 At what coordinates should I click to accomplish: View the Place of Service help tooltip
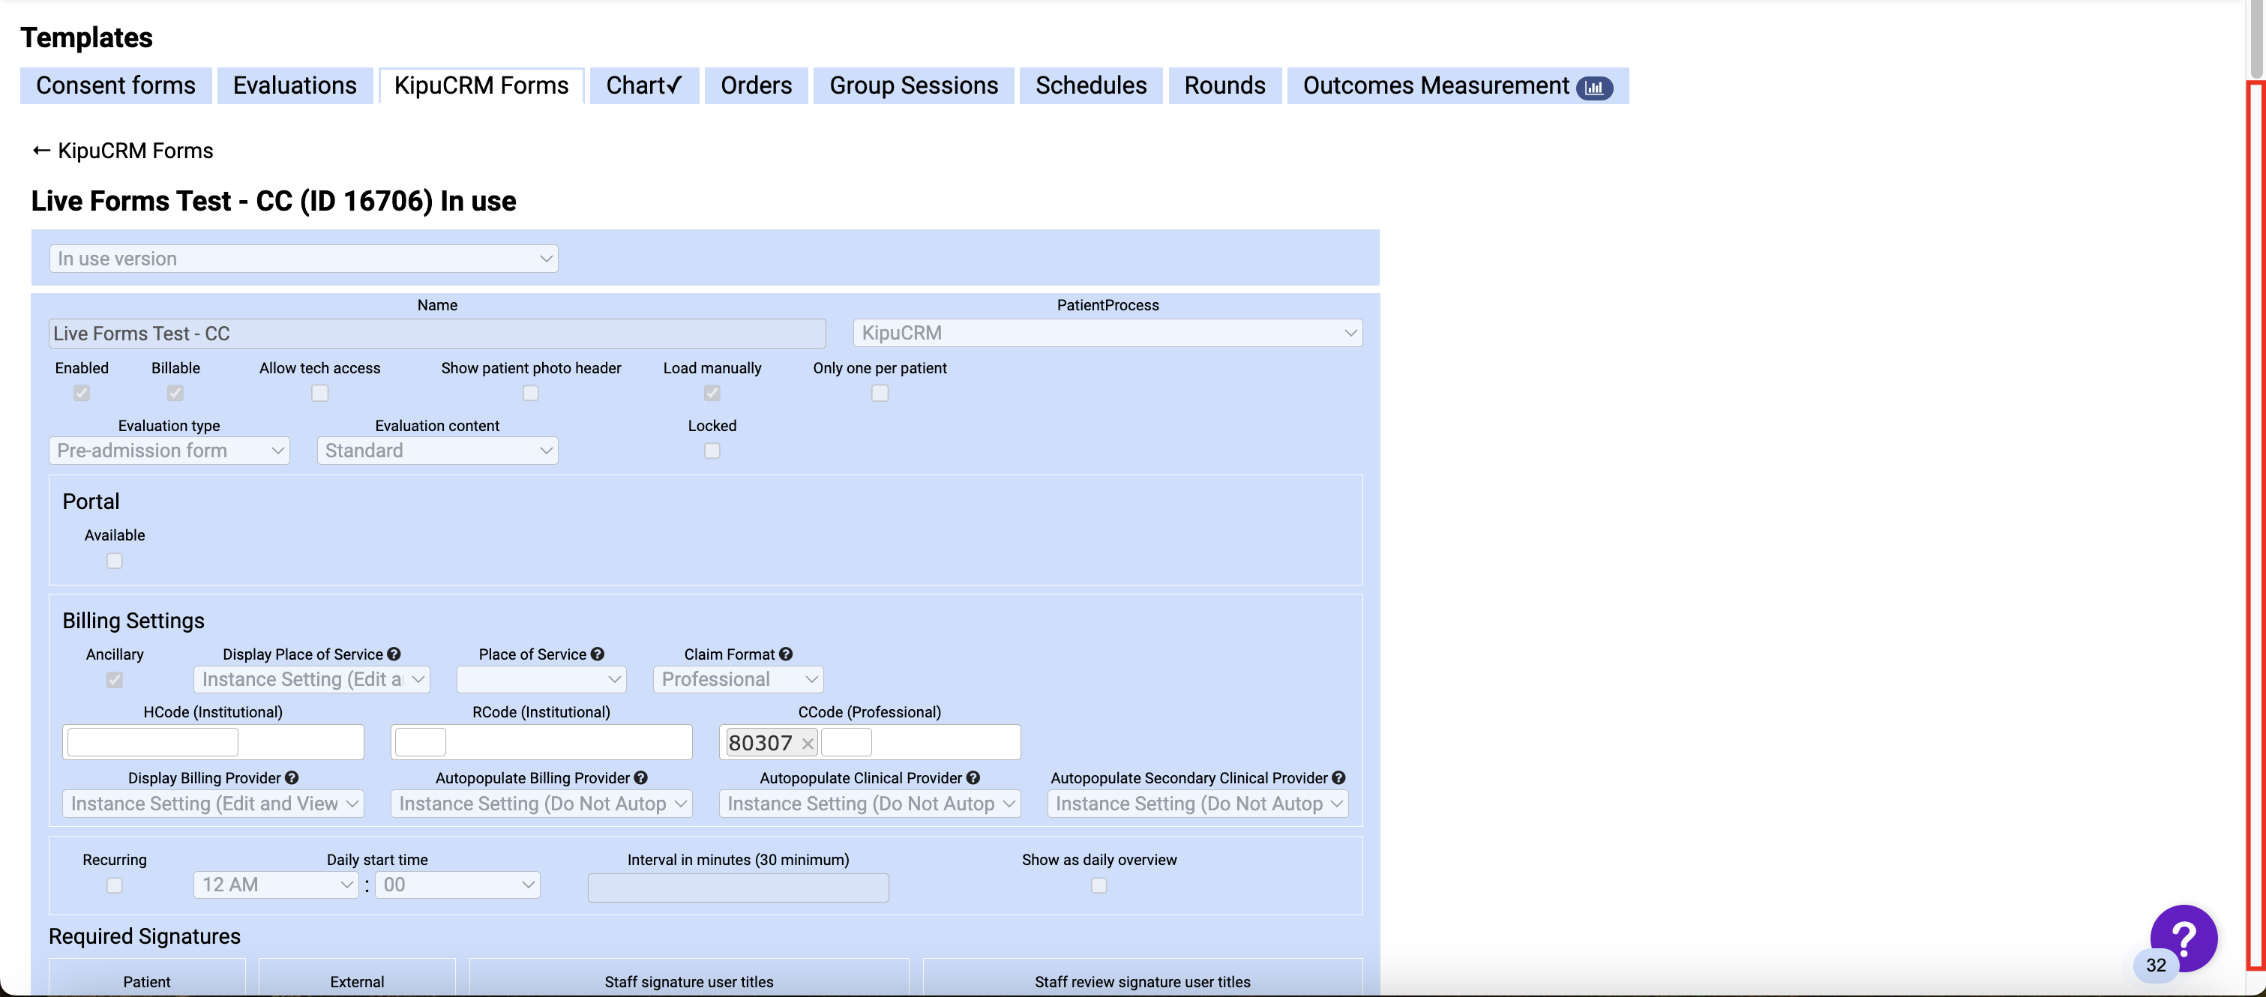598,654
